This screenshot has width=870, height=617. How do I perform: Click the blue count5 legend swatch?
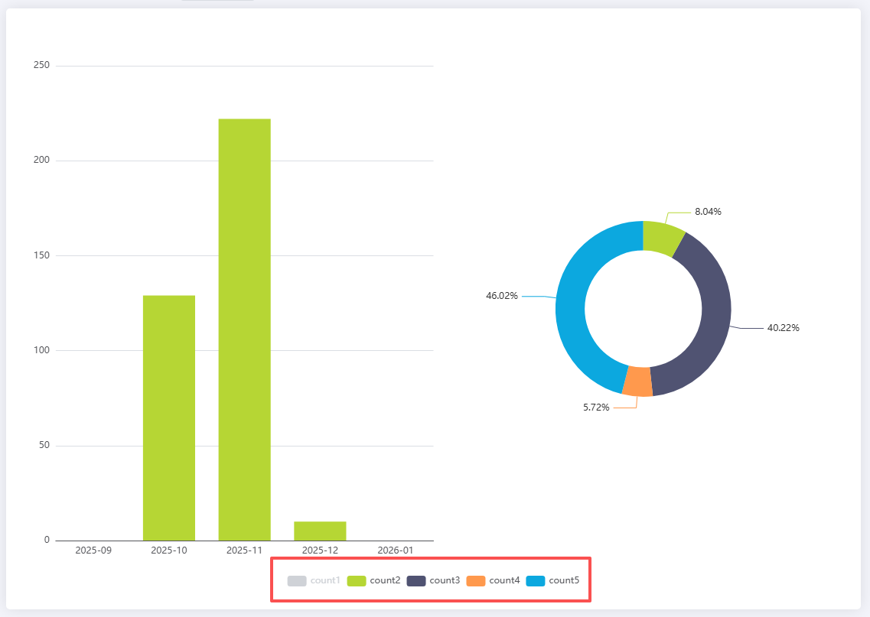pyautogui.click(x=536, y=581)
